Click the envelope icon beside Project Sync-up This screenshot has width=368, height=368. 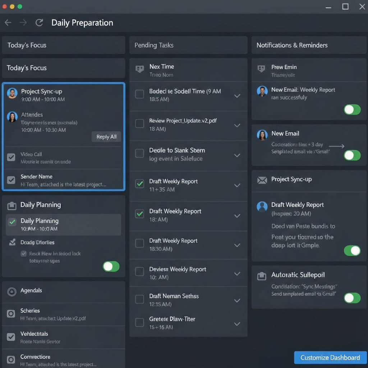click(262, 180)
